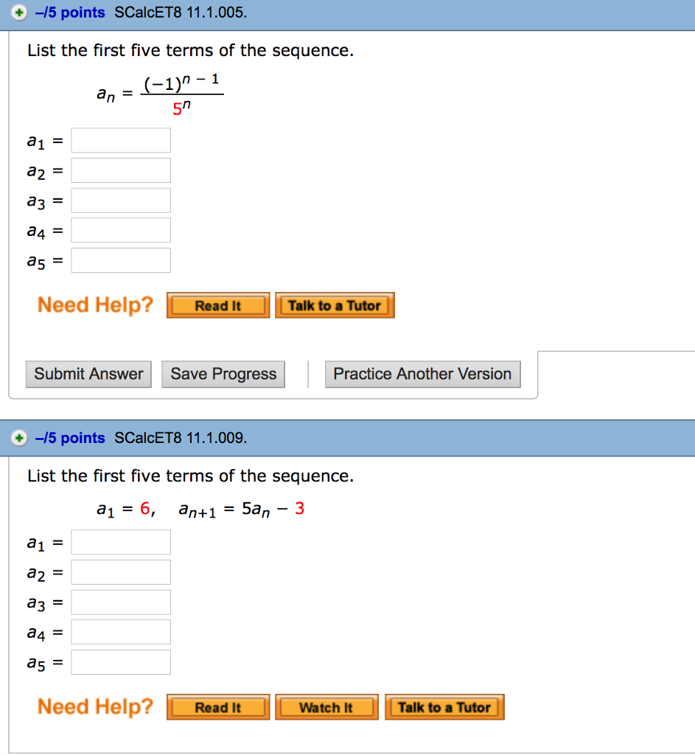Click the plus icon on the first problem header

pos(18,13)
